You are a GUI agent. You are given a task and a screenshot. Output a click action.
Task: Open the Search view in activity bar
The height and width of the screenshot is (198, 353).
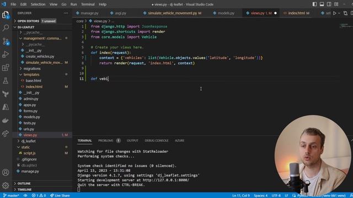(x=6, y=28)
